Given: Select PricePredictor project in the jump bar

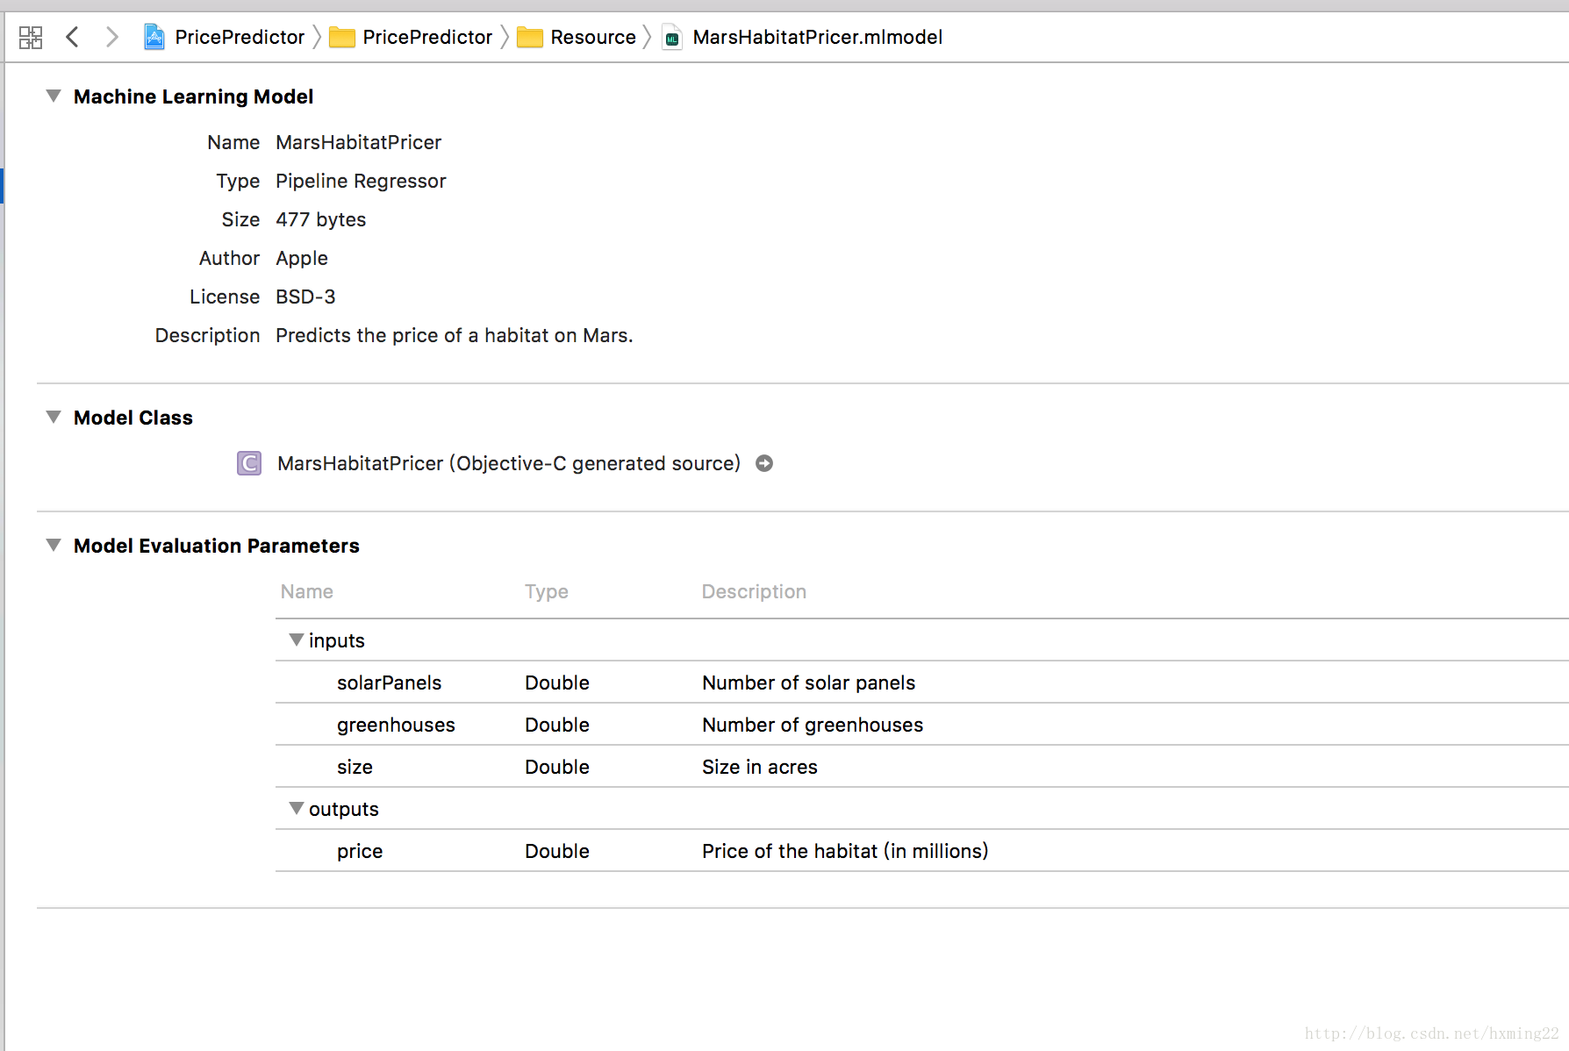Looking at the screenshot, I should (x=240, y=37).
